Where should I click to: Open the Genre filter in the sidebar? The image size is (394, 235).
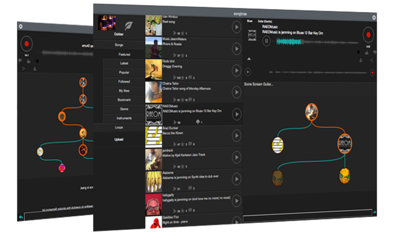[x=124, y=109]
